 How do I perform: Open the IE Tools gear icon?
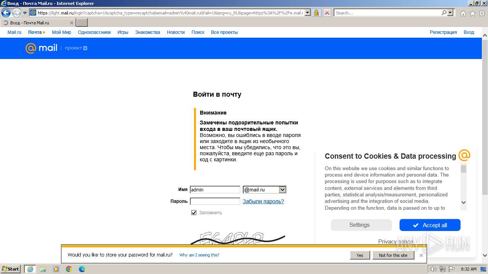click(482, 13)
